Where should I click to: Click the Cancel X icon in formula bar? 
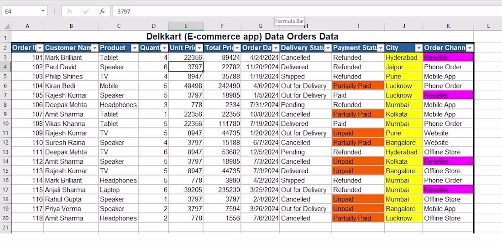tap(69, 11)
